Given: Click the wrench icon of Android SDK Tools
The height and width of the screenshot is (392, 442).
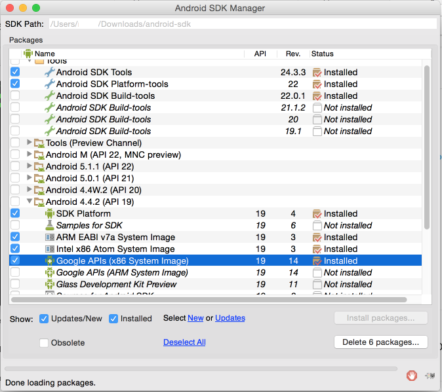Looking at the screenshot, I should tap(50, 72).
